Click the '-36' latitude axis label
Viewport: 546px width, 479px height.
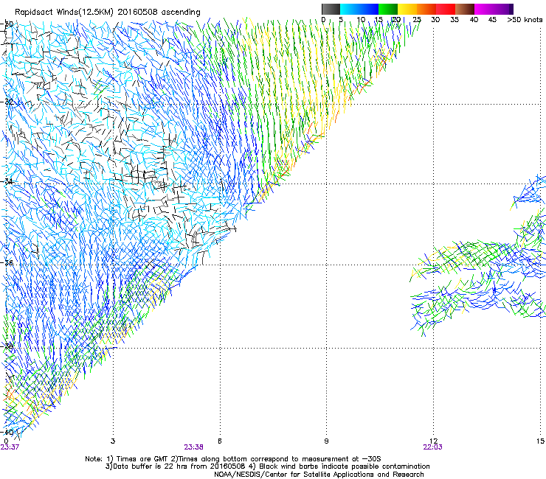click(x=7, y=262)
